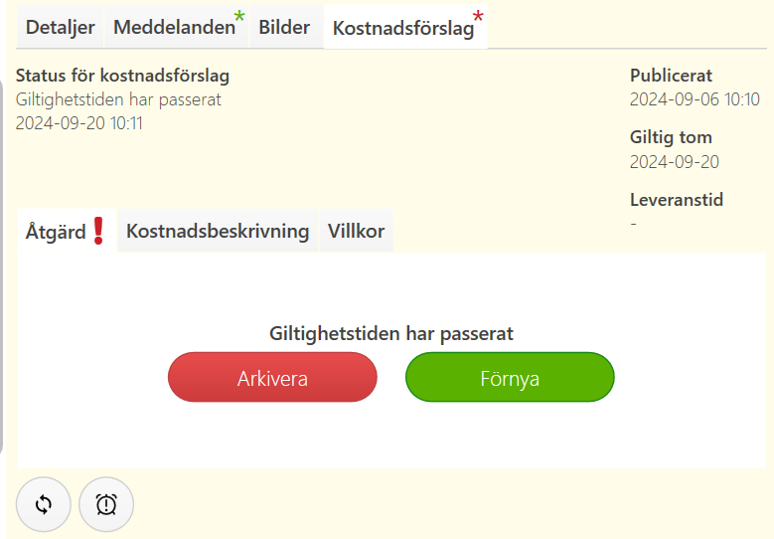The width and height of the screenshot is (774, 539).
Task: Select the Åtgärd sub-tab
Action: pyautogui.click(x=67, y=231)
